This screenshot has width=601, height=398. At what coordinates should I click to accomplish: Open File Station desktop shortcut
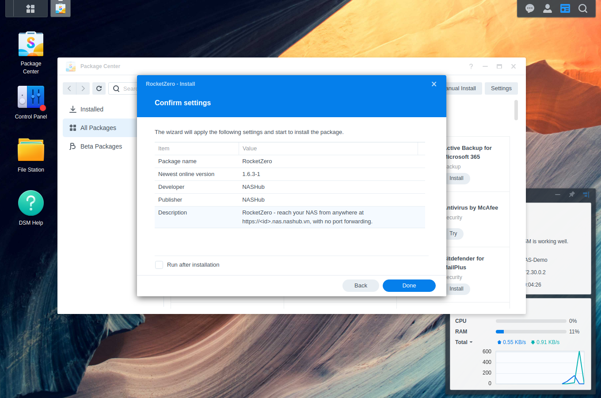(x=31, y=155)
